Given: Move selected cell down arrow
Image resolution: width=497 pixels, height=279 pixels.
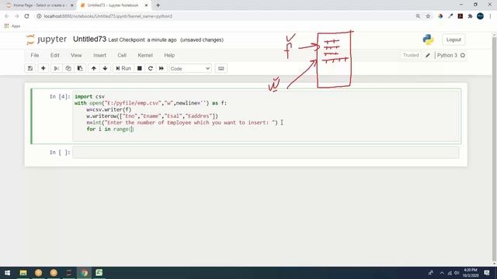Looking at the screenshot, I should pyautogui.click(x=105, y=68).
